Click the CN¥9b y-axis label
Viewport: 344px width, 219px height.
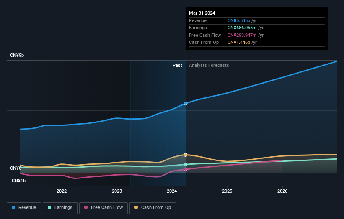coord(17,55)
